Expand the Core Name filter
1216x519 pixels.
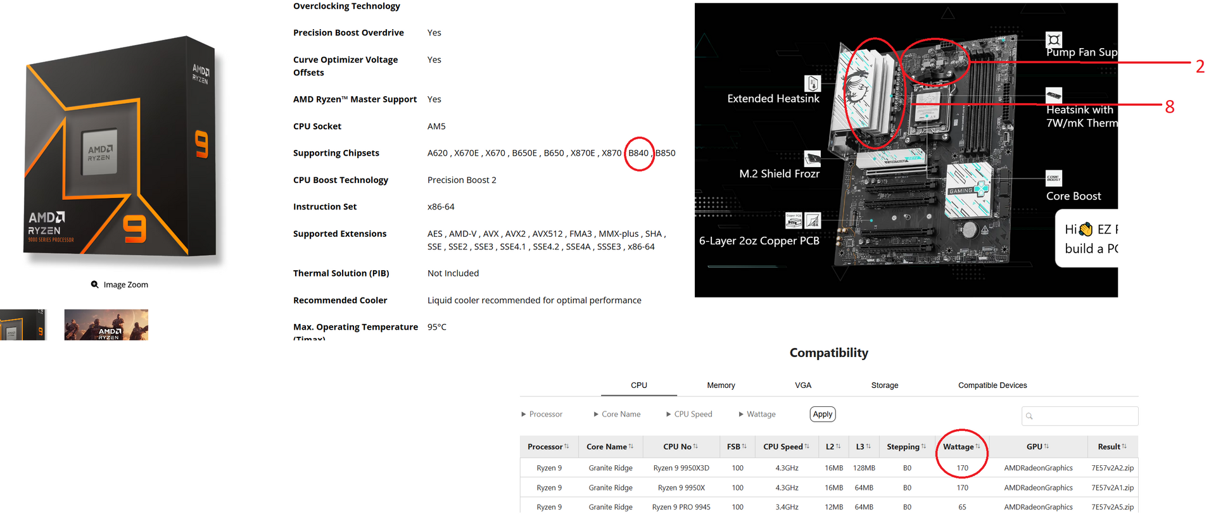(617, 415)
